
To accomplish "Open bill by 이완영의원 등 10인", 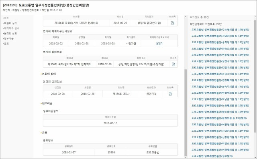I will pyautogui.click(x=220, y=125).
